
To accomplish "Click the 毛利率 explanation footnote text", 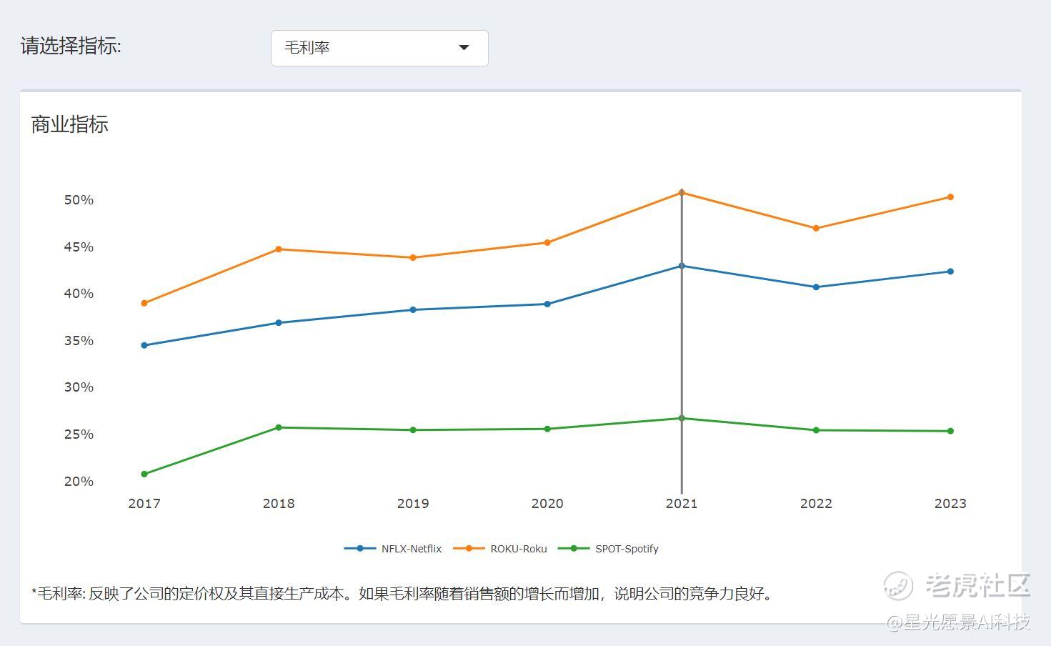I will click(404, 594).
